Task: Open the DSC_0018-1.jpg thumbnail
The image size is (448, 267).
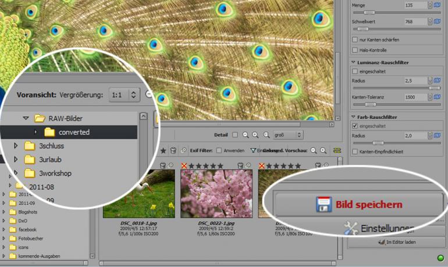Action: [x=139, y=194]
